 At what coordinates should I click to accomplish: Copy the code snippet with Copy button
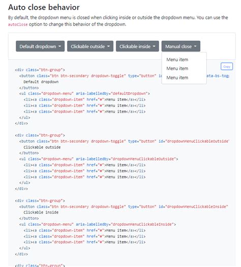[x=227, y=66]
